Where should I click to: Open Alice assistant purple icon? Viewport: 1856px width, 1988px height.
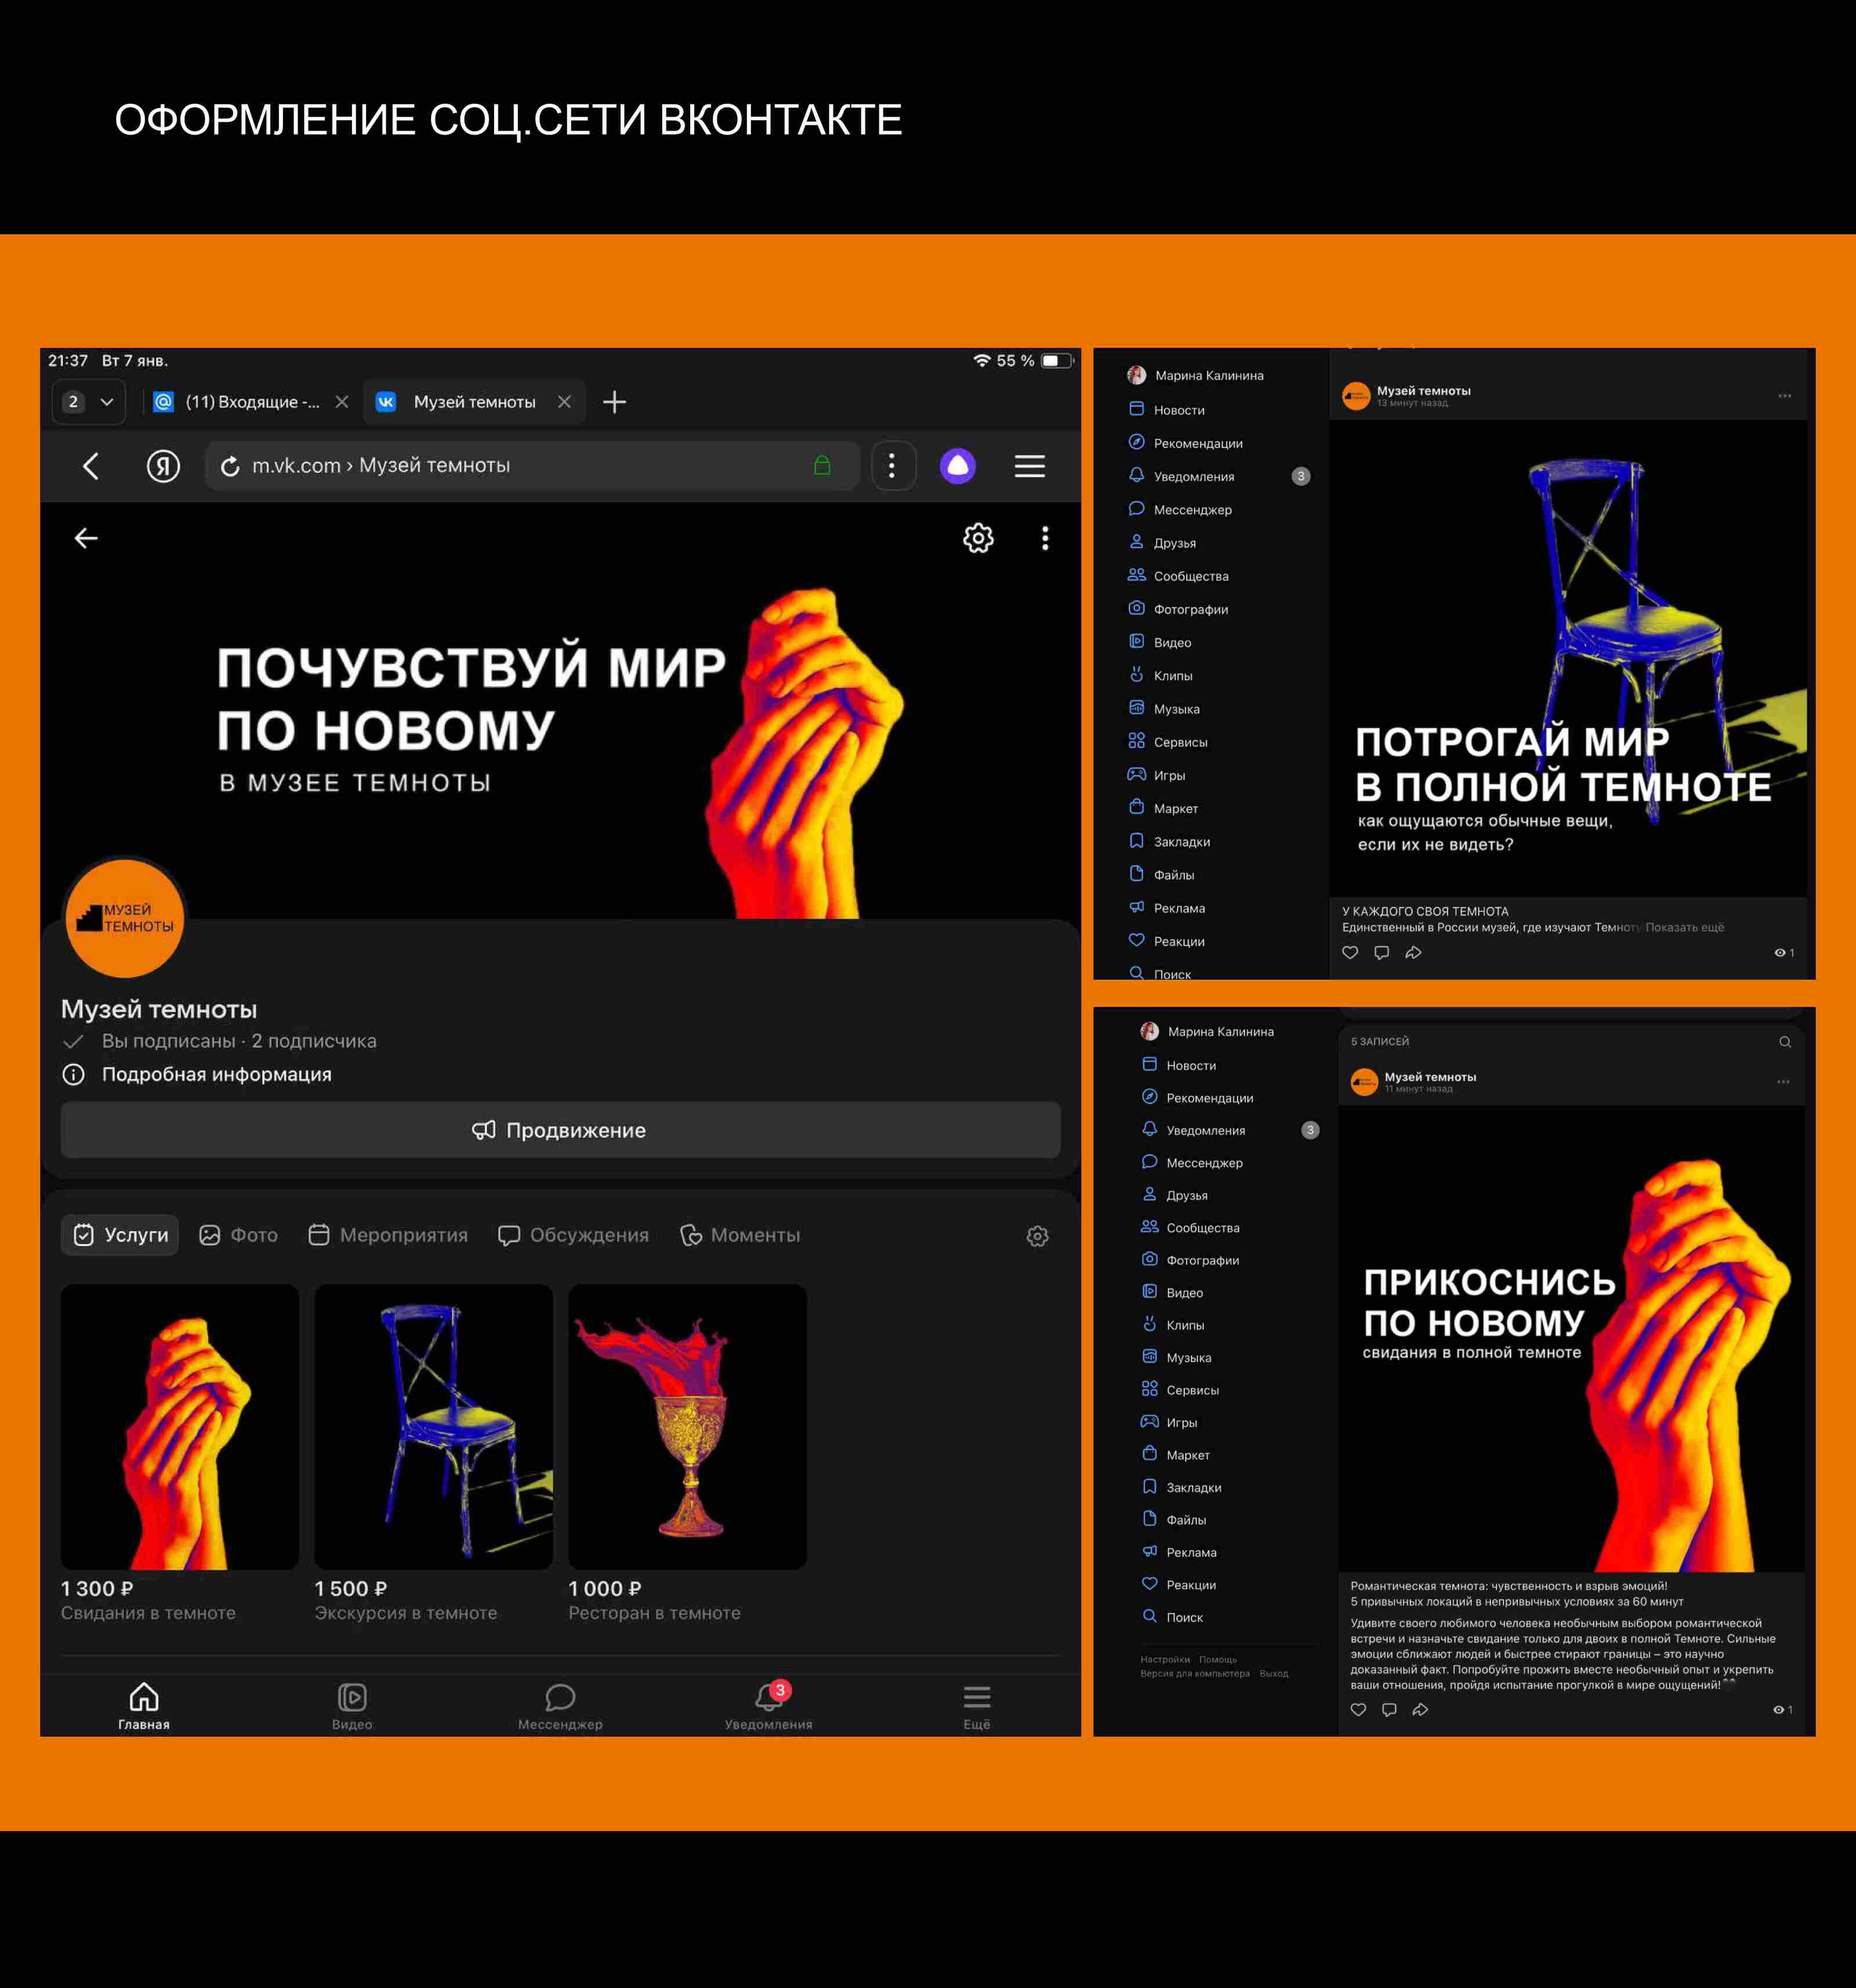(x=957, y=466)
